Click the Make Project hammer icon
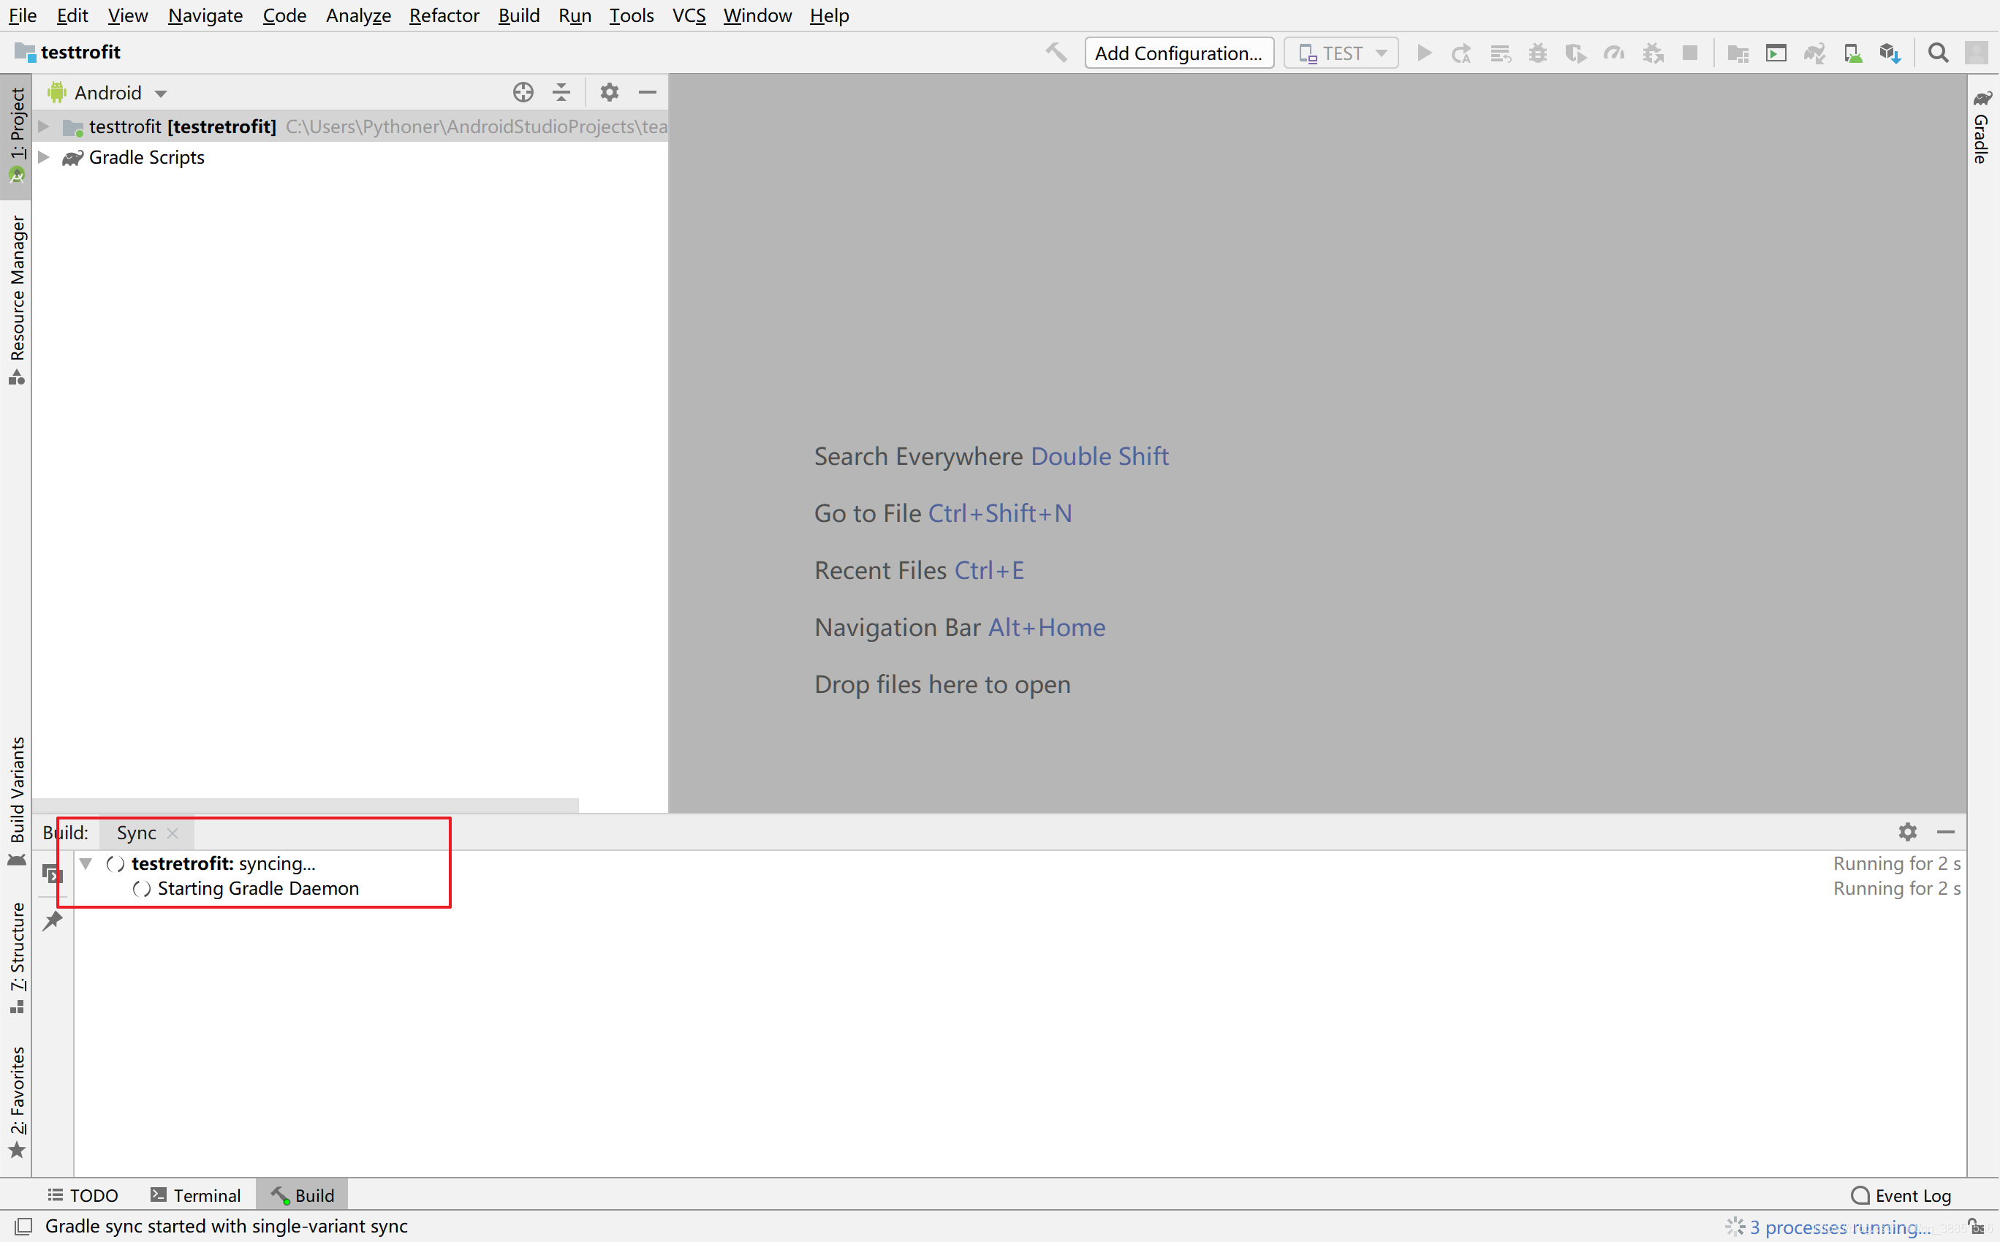 tap(1056, 53)
